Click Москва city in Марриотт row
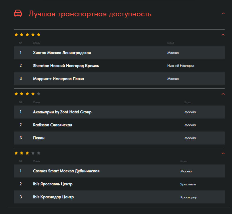Screen dimensions: 232x214 [x=173, y=79]
